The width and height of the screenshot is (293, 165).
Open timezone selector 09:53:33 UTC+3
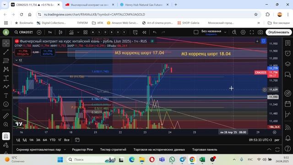pyautogui.click(x=260, y=140)
